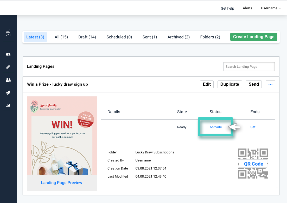Click the Create Landing Page button

tap(254, 37)
